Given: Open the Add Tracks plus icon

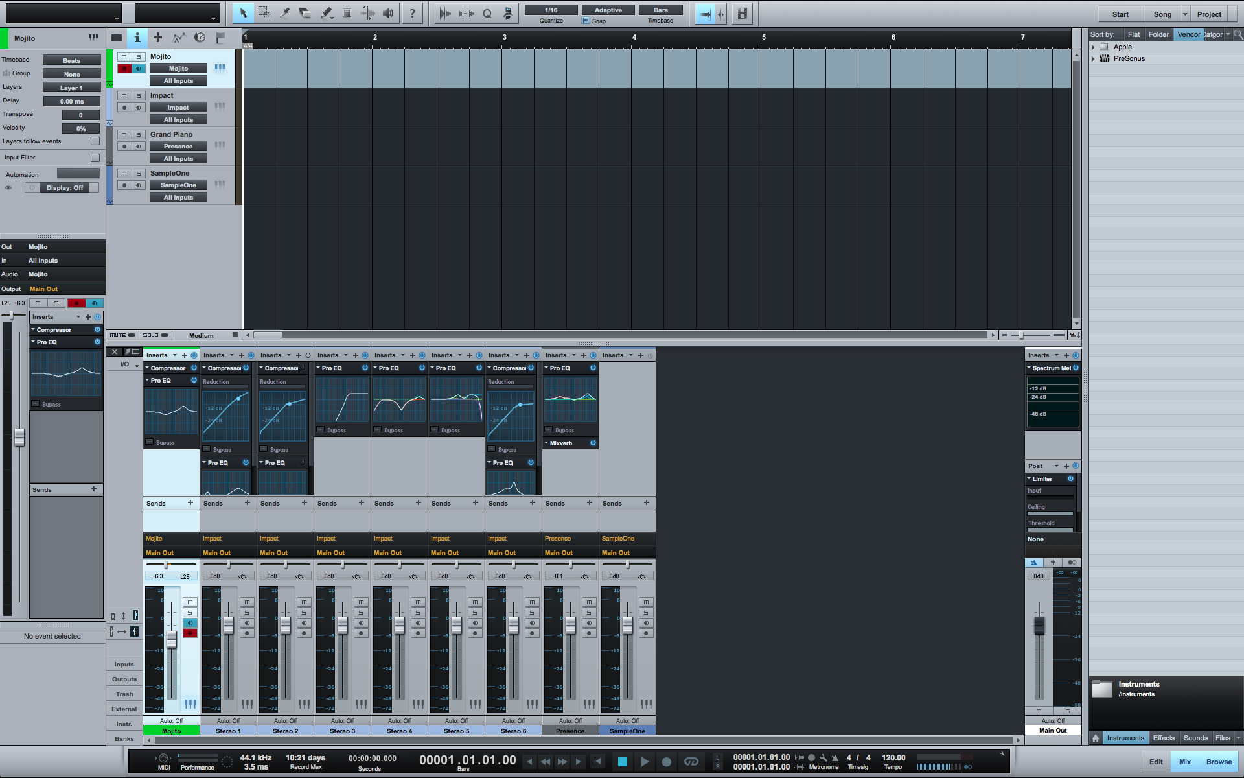Looking at the screenshot, I should 157,38.
